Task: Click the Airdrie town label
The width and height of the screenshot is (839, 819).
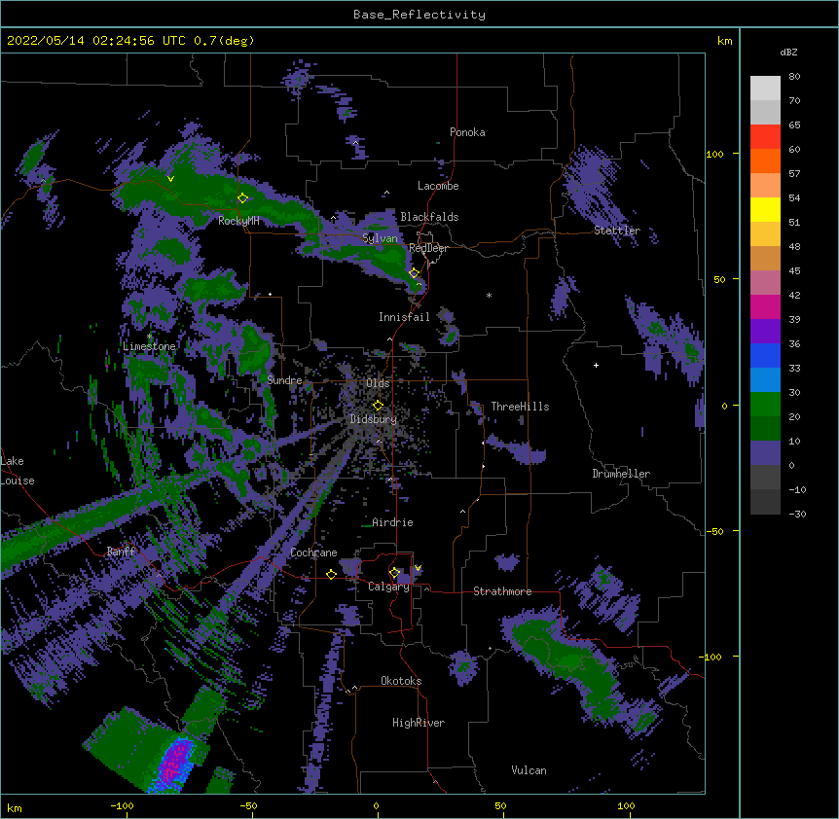Action: [x=393, y=522]
